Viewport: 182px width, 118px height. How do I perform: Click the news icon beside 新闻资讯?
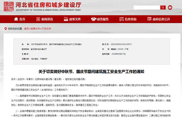(38, 19)
